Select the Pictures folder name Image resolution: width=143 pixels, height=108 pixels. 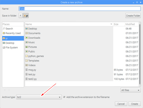point(33,47)
